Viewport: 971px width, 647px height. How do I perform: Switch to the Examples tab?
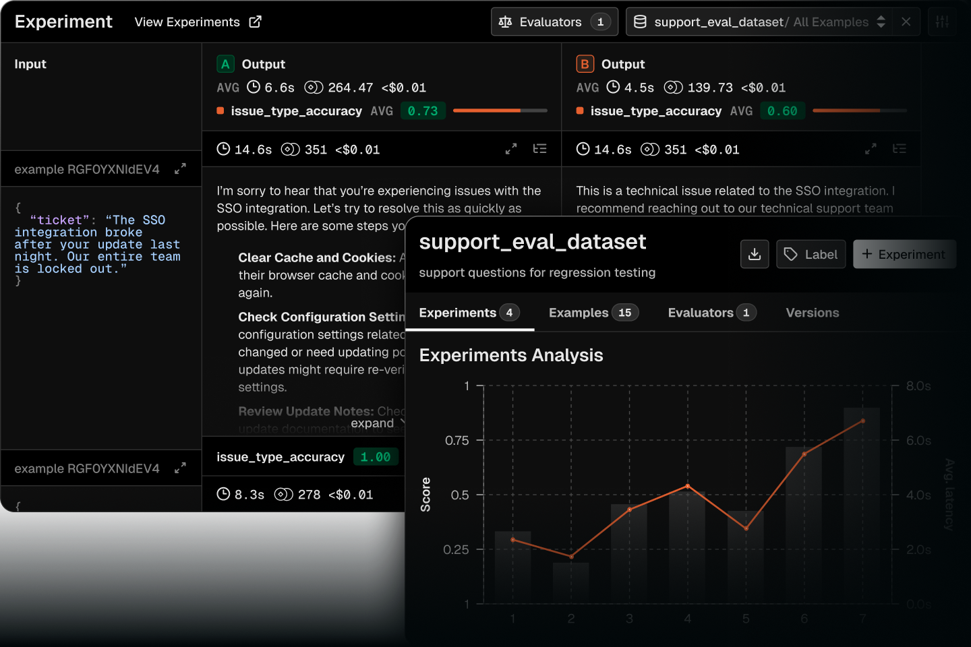(593, 313)
